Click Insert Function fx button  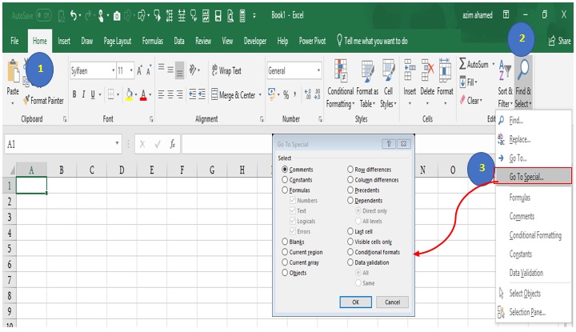(172, 144)
